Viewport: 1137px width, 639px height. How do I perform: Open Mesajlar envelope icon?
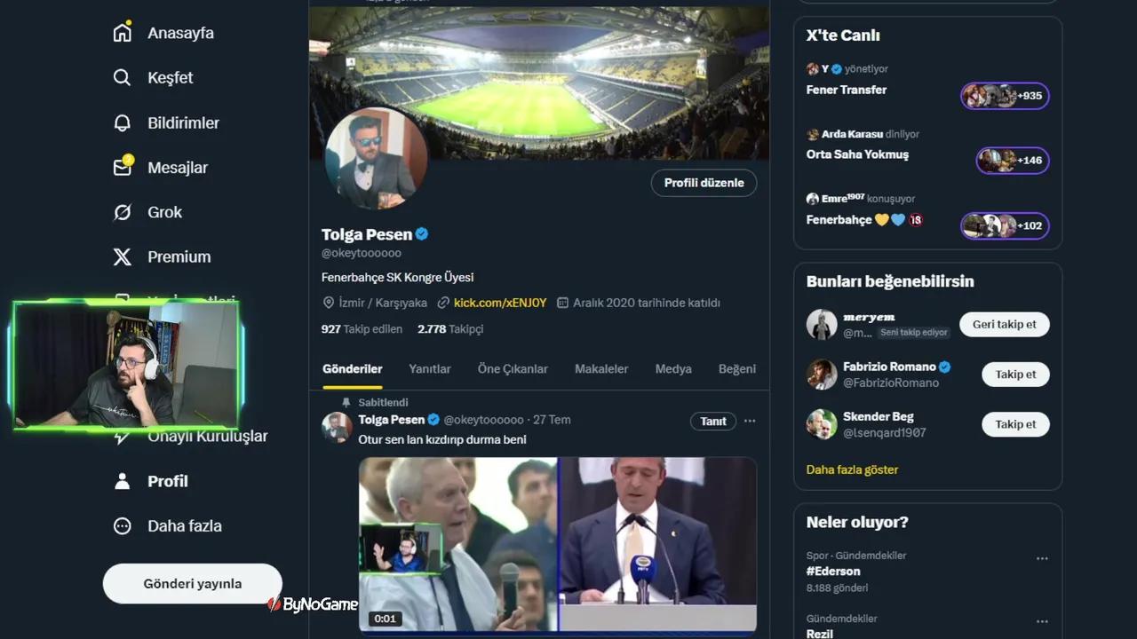(x=123, y=168)
